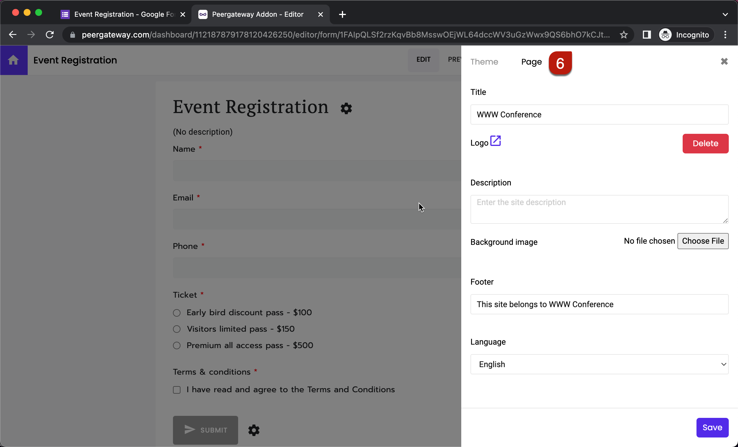Click the home icon in the header

(x=14, y=60)
